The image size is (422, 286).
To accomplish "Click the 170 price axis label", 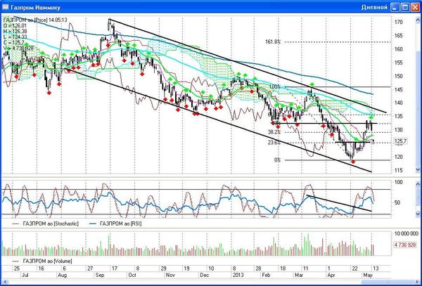I will pos(399,22).
